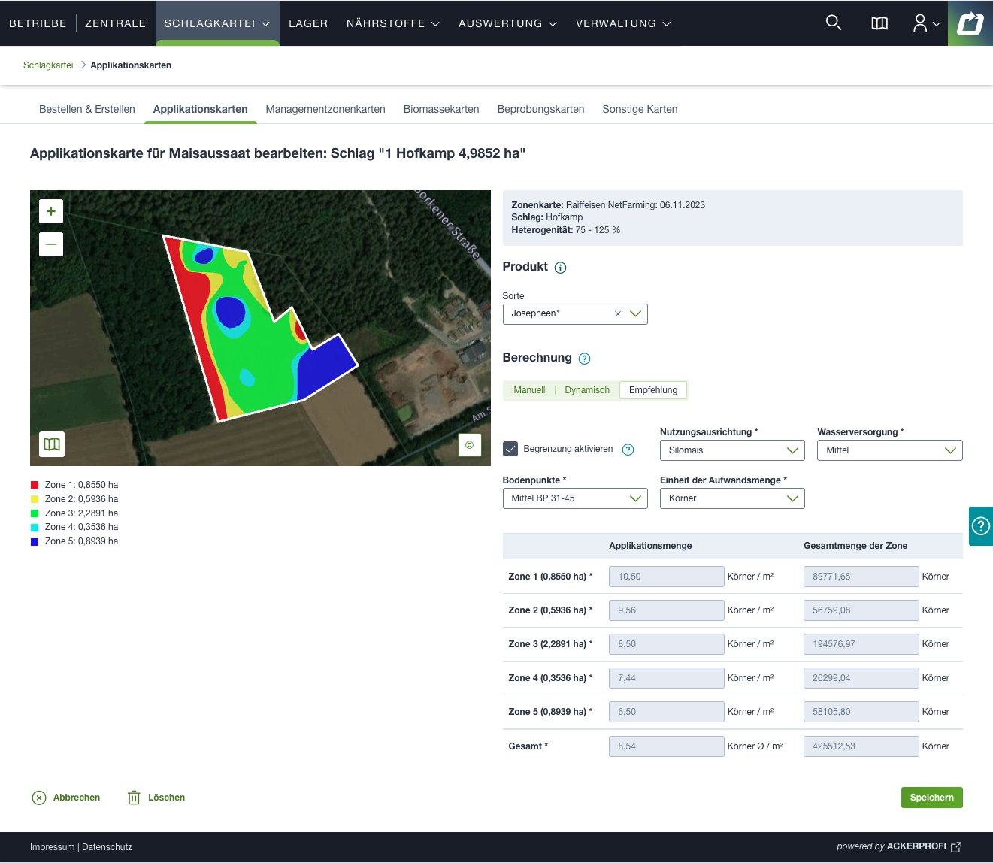
Task: Open the teal help side tab
Action: pyautogui.click(x=981, y=526)
